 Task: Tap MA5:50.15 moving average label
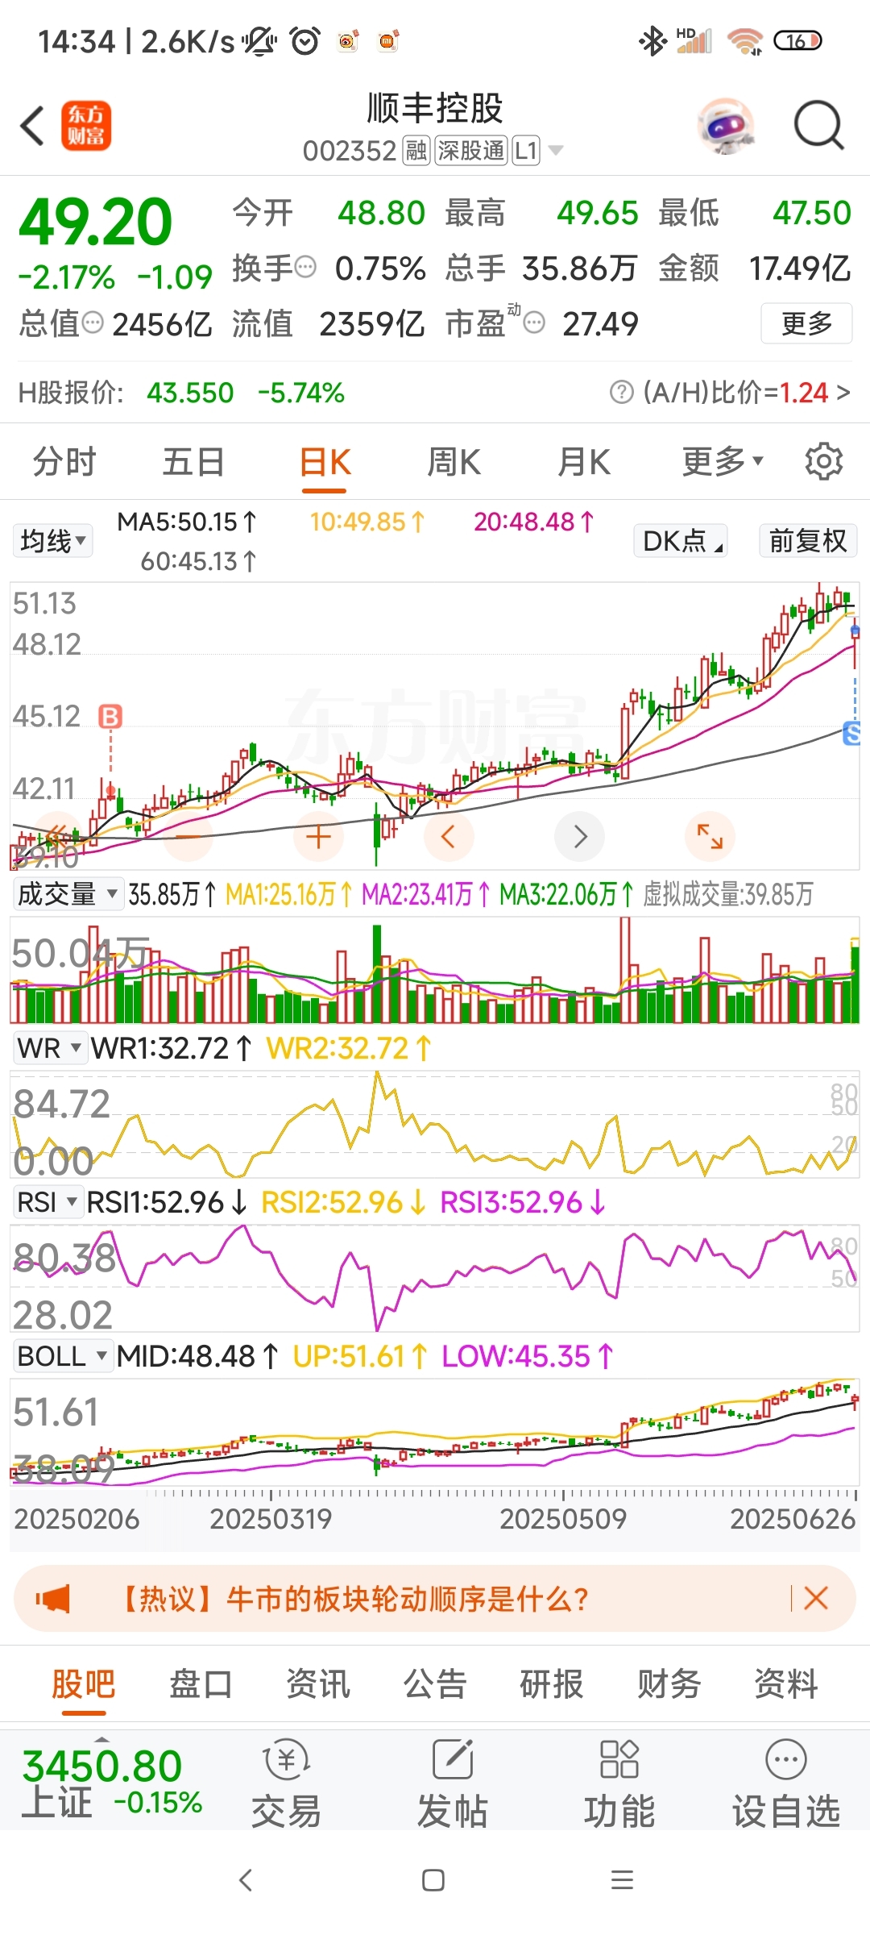(x=187, y=522)
